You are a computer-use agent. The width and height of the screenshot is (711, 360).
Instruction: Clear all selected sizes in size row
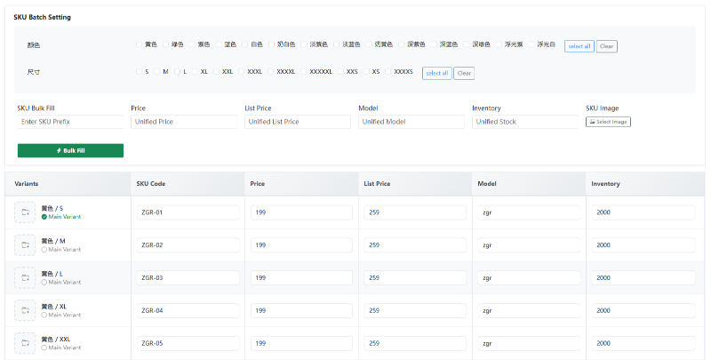click(464, 73)
